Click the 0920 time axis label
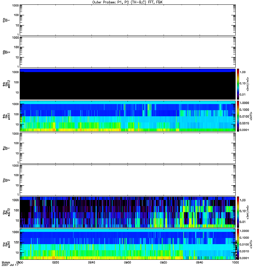The width and height of the screenshot is (255, 272). pos(164,262)
